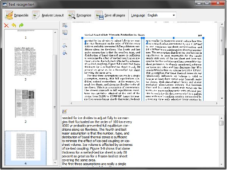This screenshot has width=227, height=170.
Task: Click Save all pages button
Action: pyautogui.click(x=110, y=15)
